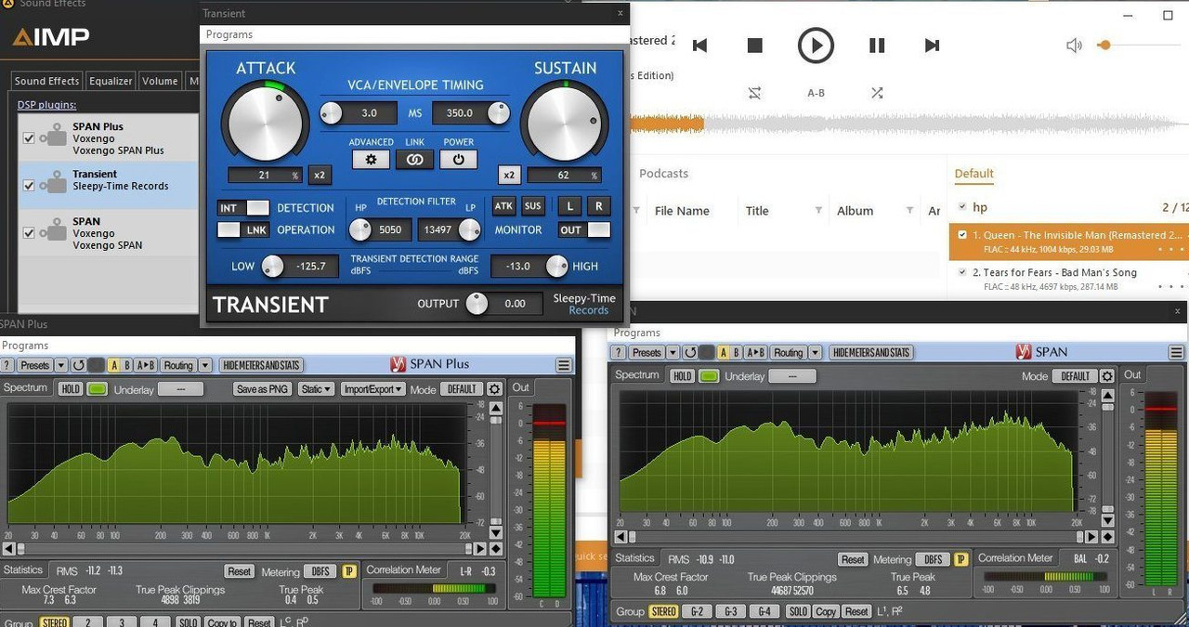1189x627 pixels.
Task: Open Programs menu in SPAN window
Action: tap(637, 333)
